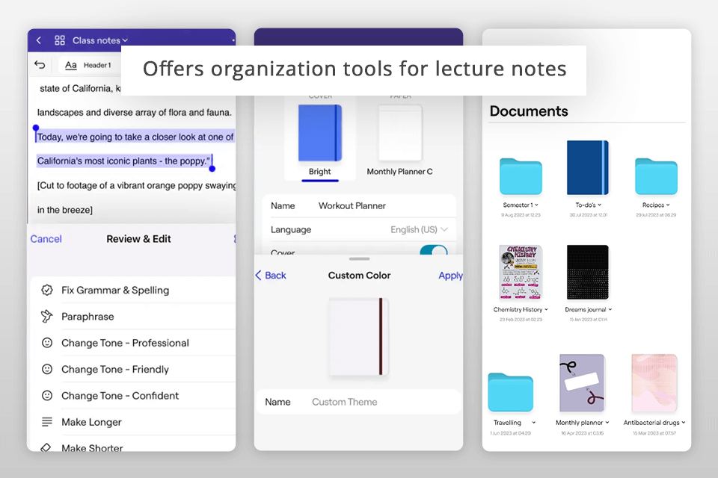The image size is (718, 478).
Task: Edit the Name field containing Workout Planner
Action: coord(359,206)
